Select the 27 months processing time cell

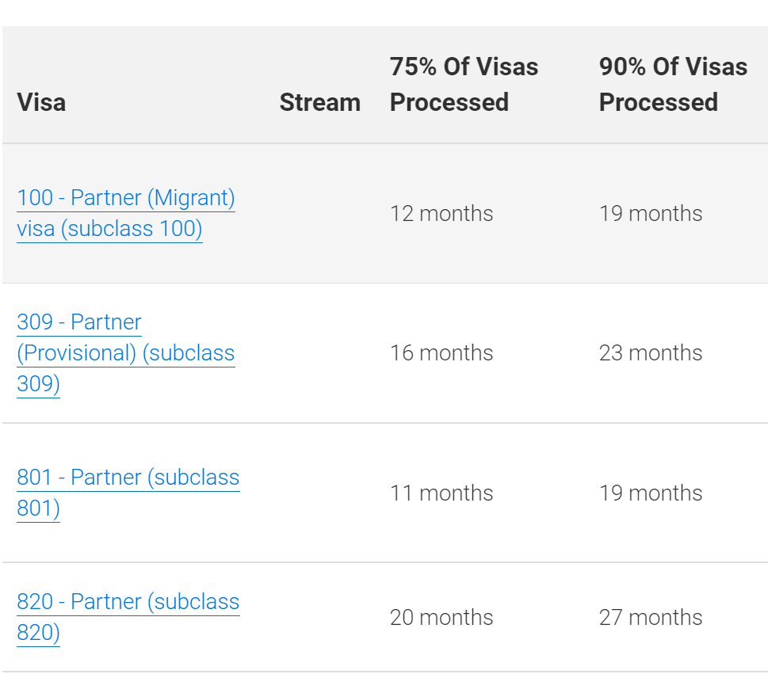(651, 618)
